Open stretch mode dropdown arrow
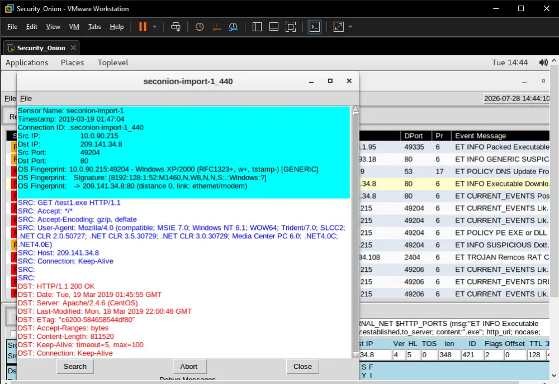The width and height of the screenshot is (559, 384). pyautogui.click(x=350, y=27)
